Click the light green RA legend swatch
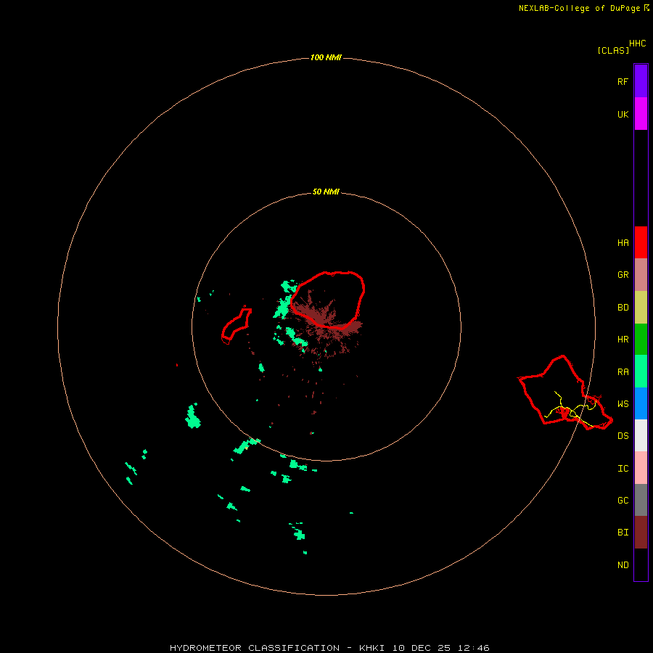 point(641,371)
